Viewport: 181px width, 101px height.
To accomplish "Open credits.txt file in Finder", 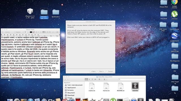I will [x=92, y=87].
